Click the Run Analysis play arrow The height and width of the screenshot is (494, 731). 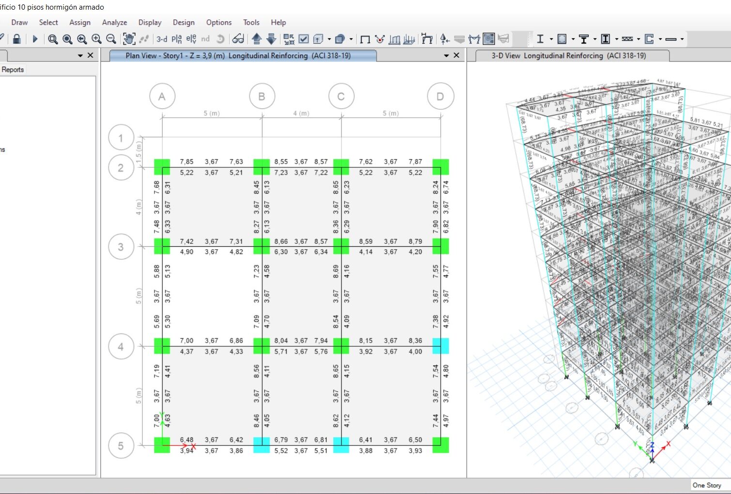click(x=35, y=39)
